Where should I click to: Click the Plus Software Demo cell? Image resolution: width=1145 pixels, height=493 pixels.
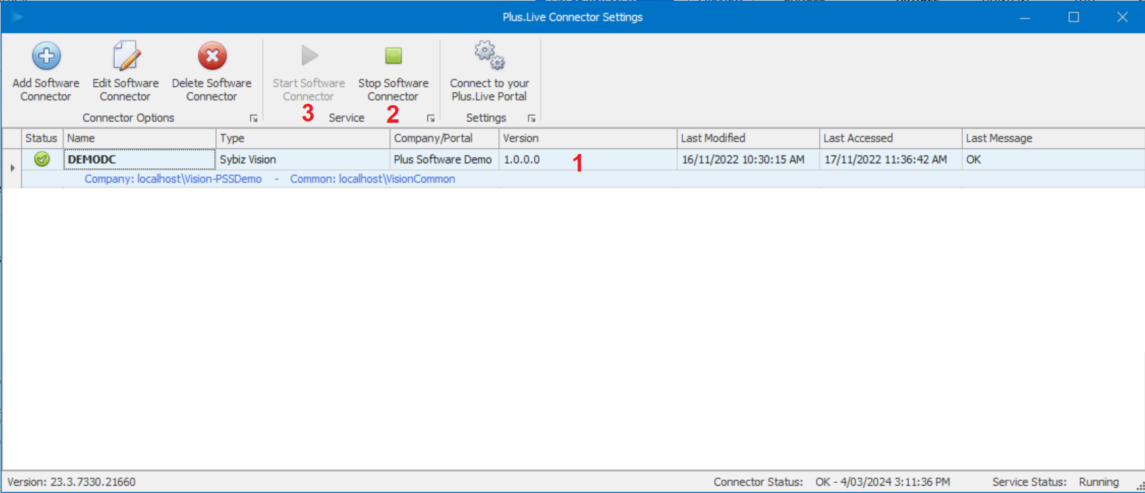tap(445, 159)
